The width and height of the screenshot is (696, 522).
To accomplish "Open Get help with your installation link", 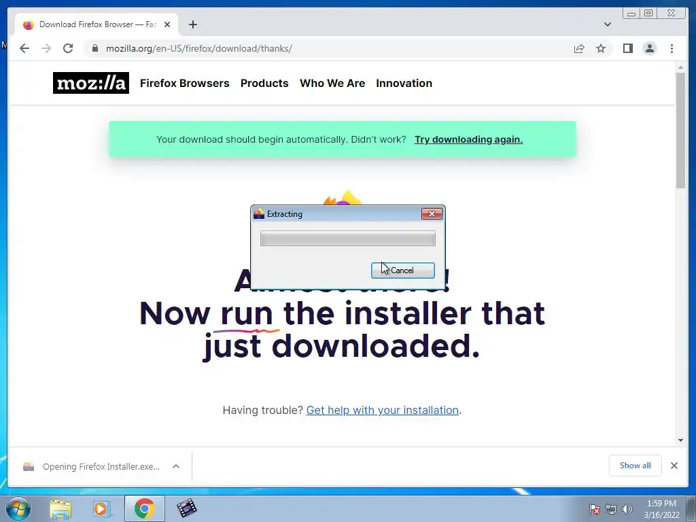I will tap(382, 410).
